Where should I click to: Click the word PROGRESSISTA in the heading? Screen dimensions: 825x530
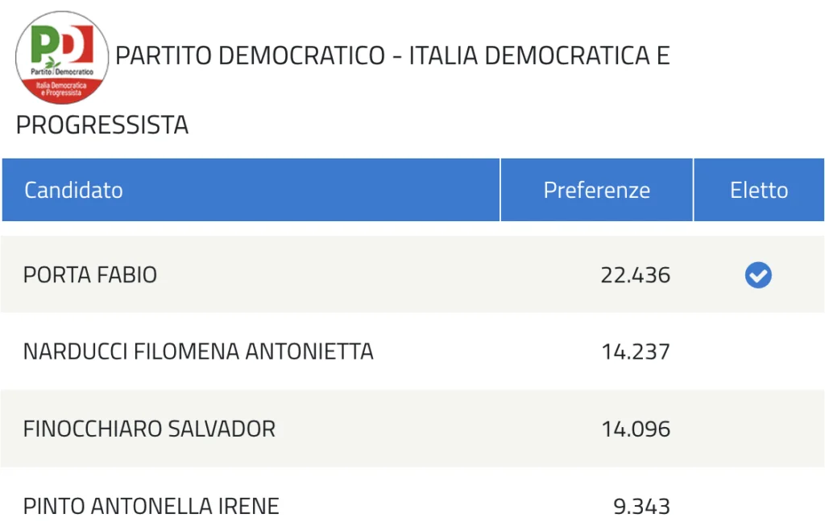click(102, 125)
